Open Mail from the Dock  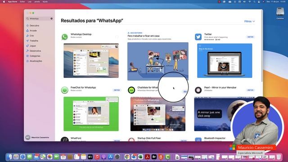click(x=36, y=157)
